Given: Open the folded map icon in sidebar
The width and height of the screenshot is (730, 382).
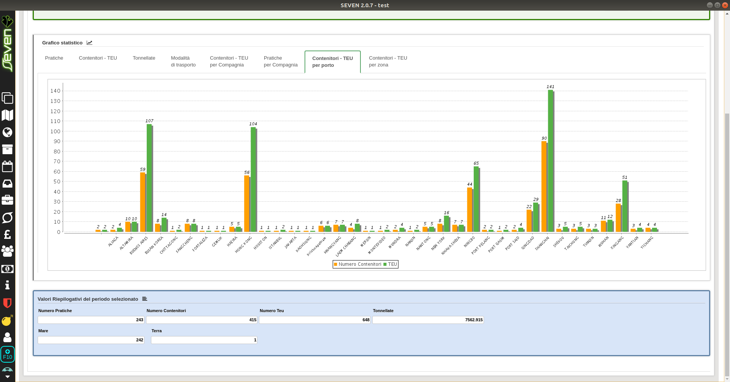Looking at the screenshot, I should 7,115.
